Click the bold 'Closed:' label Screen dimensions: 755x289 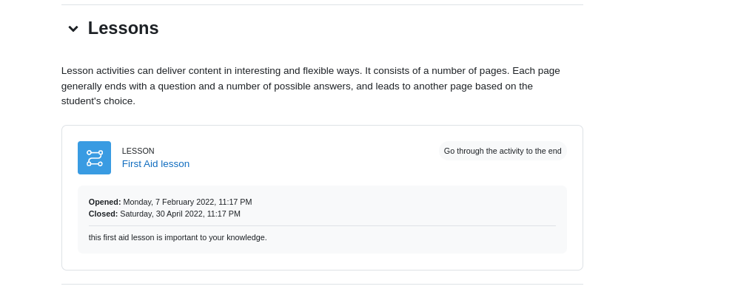pos(103,214)
